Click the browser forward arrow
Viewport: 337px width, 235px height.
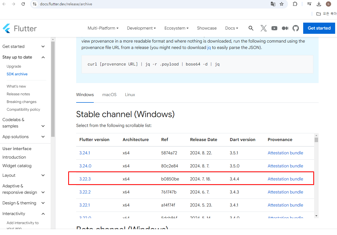pyautogui.click(x=14, y=4)
